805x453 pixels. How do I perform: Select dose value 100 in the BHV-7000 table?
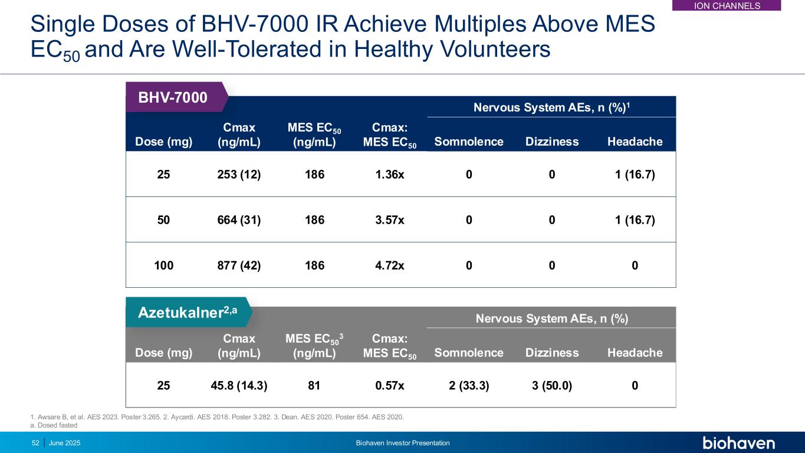pyautogui.click(x=164, y=265)
